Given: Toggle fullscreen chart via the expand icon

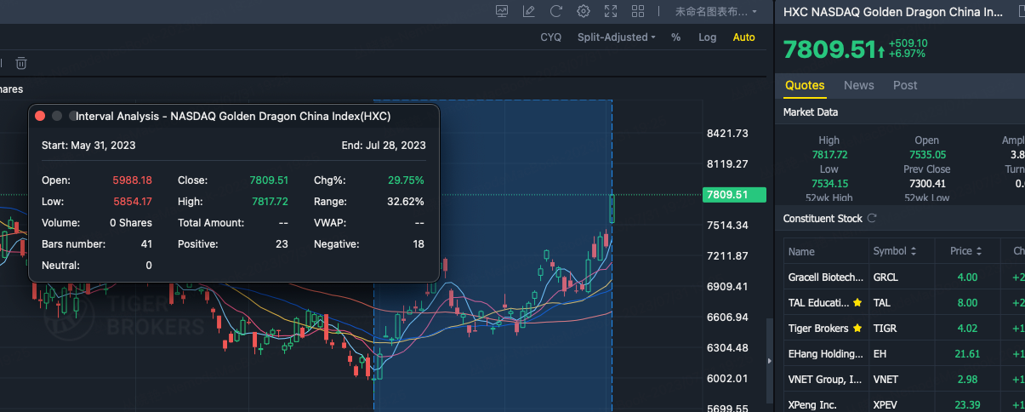Looking at the screenshot, I should pos(611,11).
